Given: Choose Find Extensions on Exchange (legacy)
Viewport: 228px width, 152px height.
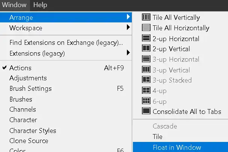Looking at the screenshot, I should 66,43.
